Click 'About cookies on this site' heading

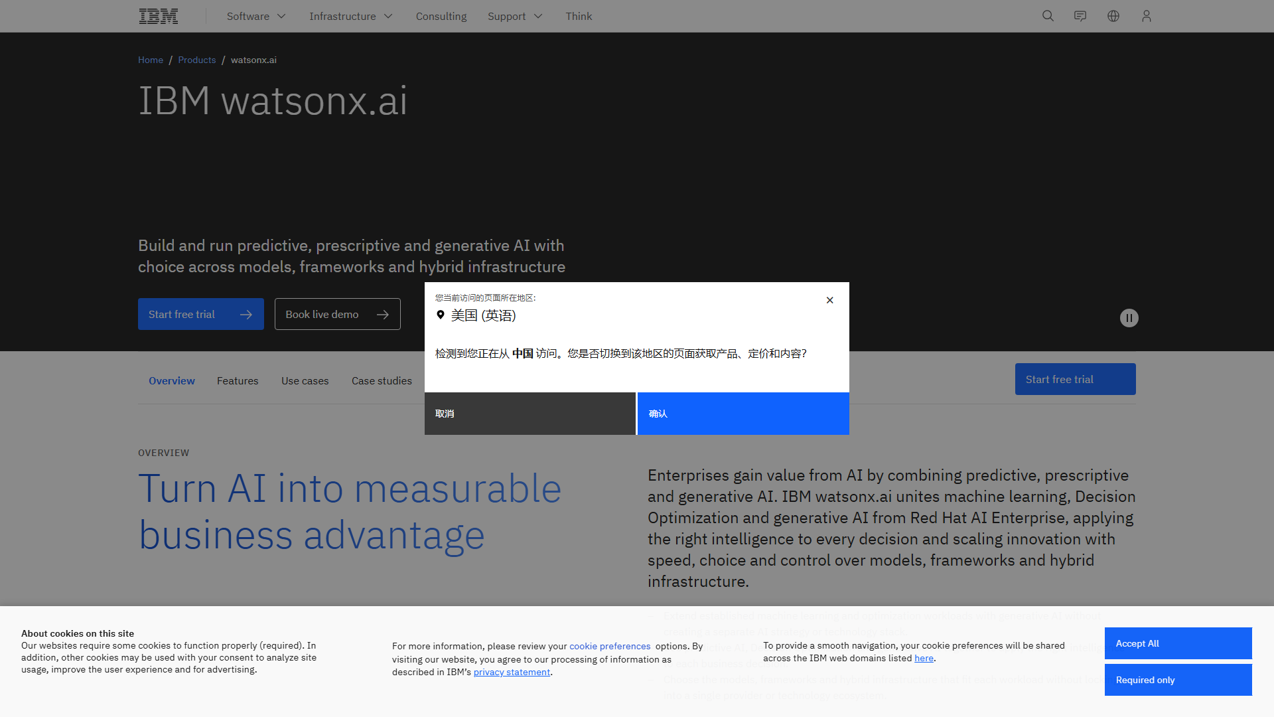coord(78,633)
